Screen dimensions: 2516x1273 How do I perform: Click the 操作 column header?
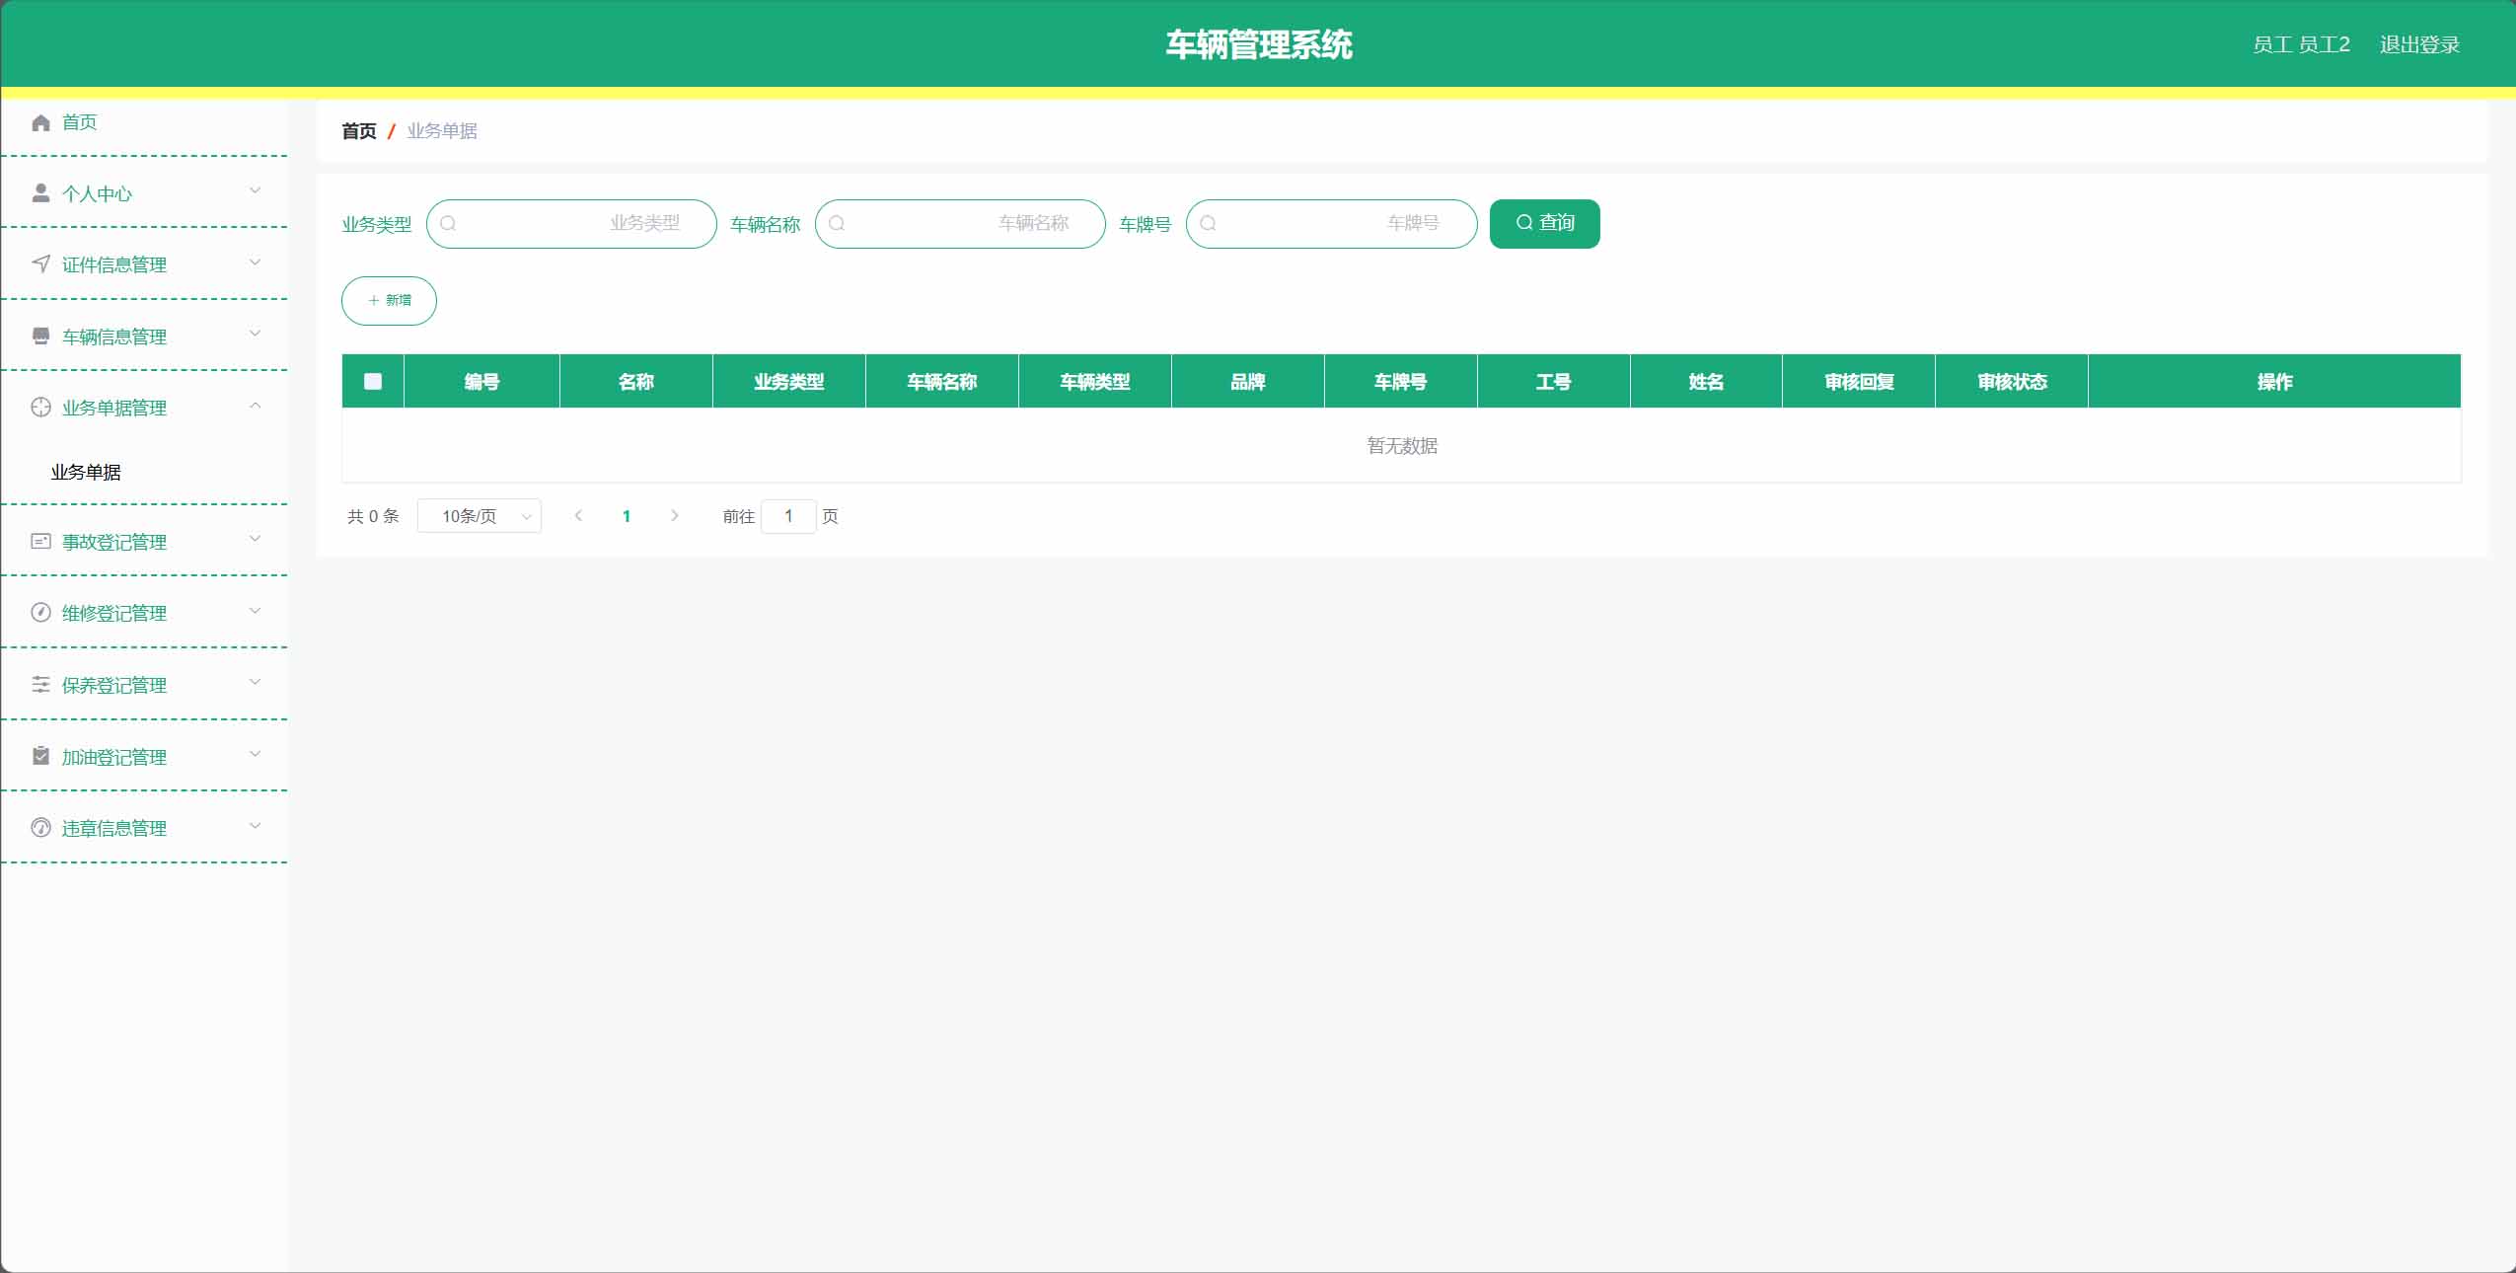coord(2274,381)
